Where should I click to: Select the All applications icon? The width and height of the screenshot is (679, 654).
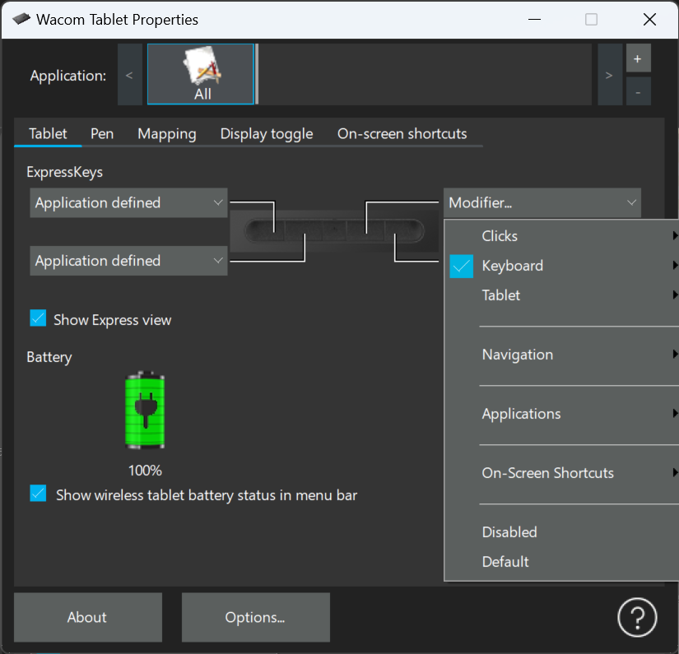(201, 74)
